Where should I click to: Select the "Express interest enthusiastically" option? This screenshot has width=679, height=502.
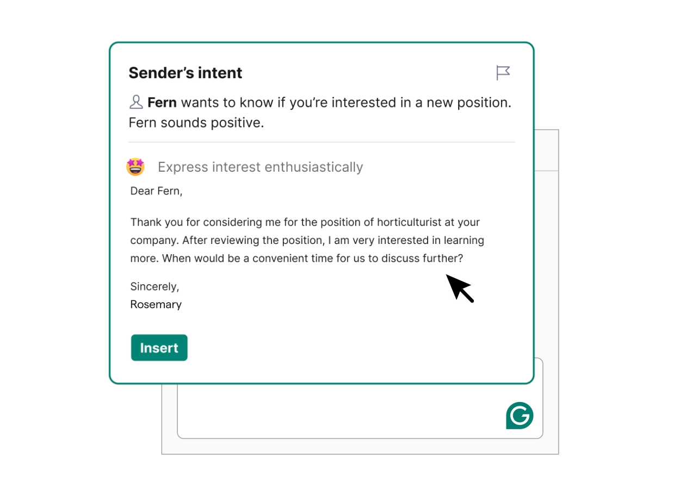[260, 167]
